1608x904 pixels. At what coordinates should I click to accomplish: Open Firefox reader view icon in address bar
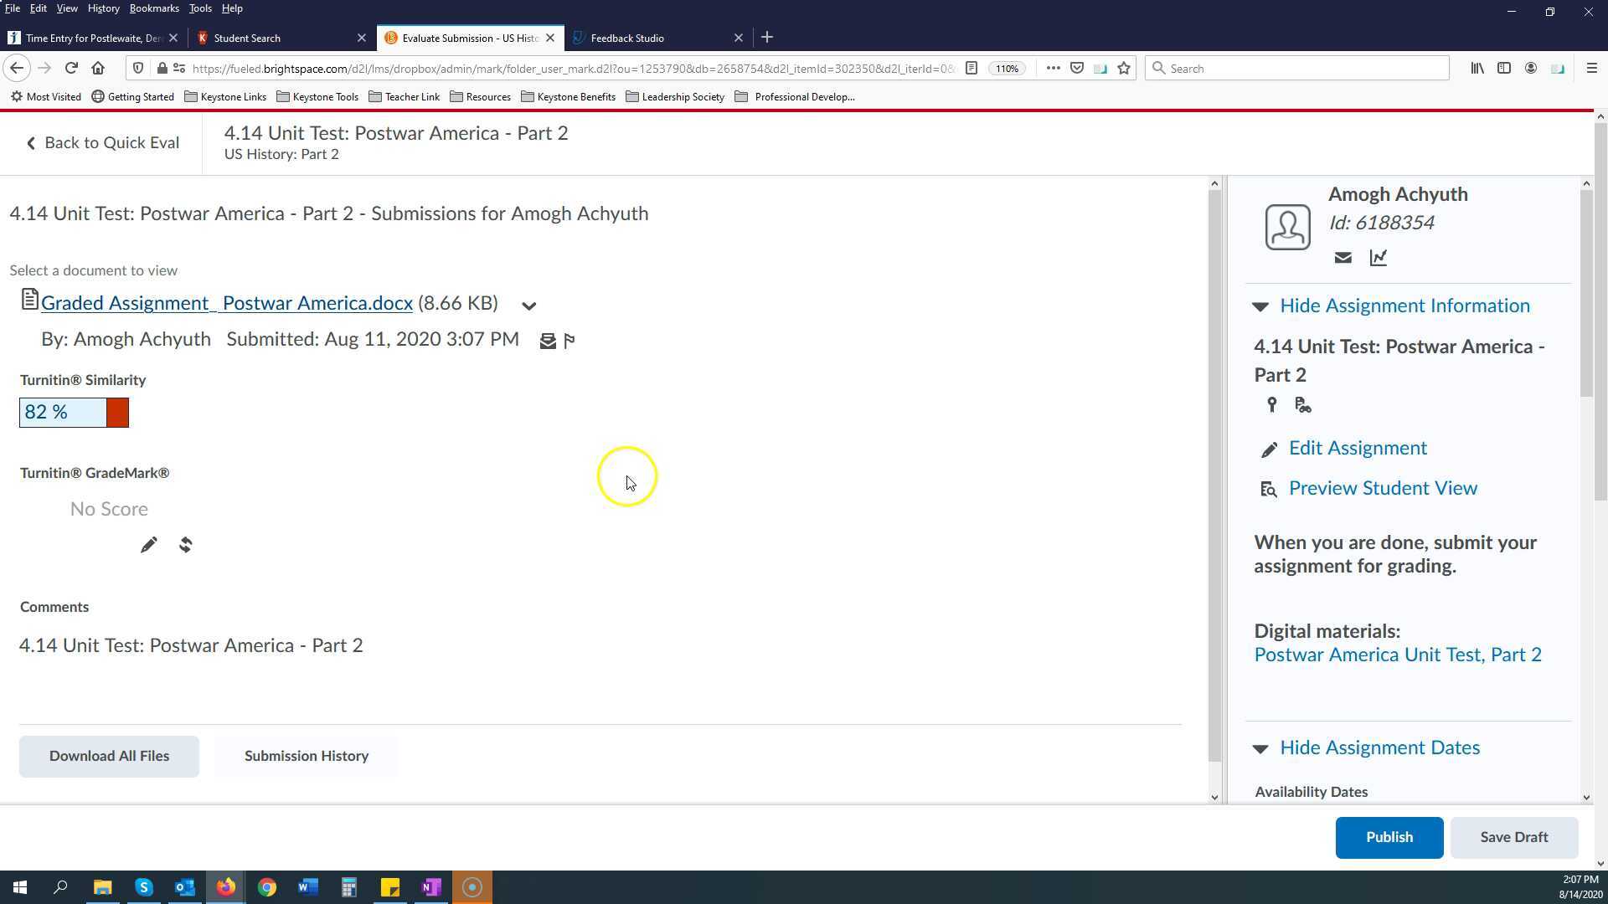pos(971,69)
